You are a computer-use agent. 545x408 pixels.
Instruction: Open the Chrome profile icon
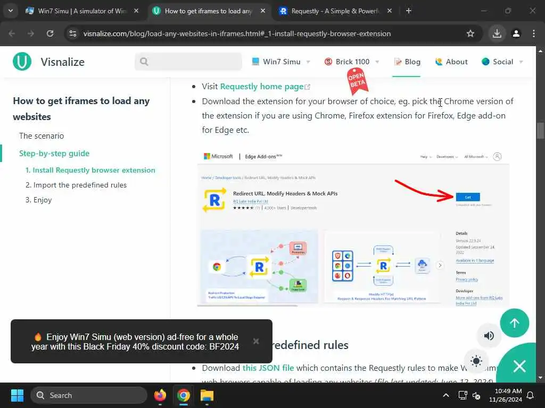516,33
